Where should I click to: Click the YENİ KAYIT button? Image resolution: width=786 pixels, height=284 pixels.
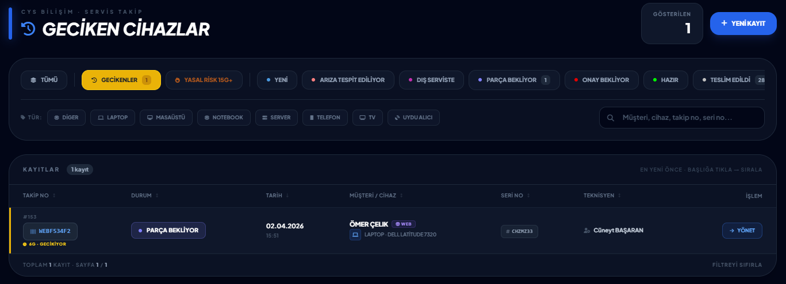coord(743,24)
